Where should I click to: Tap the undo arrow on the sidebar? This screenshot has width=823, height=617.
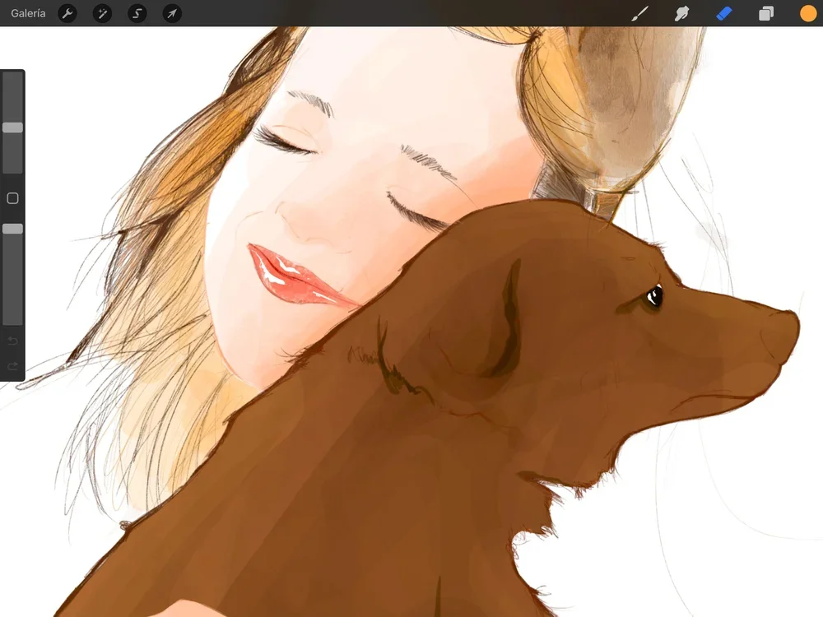12,341
